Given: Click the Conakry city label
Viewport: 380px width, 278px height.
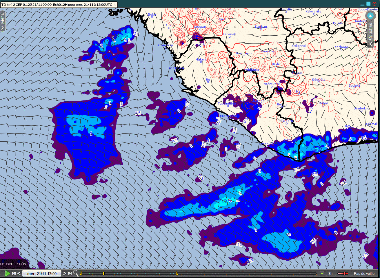Looking at the screenshot, I should pos(166,45).
